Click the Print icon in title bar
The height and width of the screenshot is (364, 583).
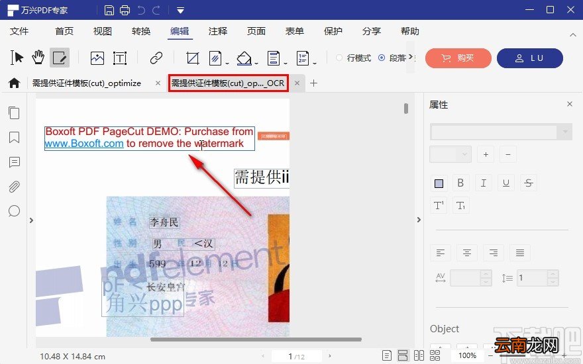(x=125, y=10)
